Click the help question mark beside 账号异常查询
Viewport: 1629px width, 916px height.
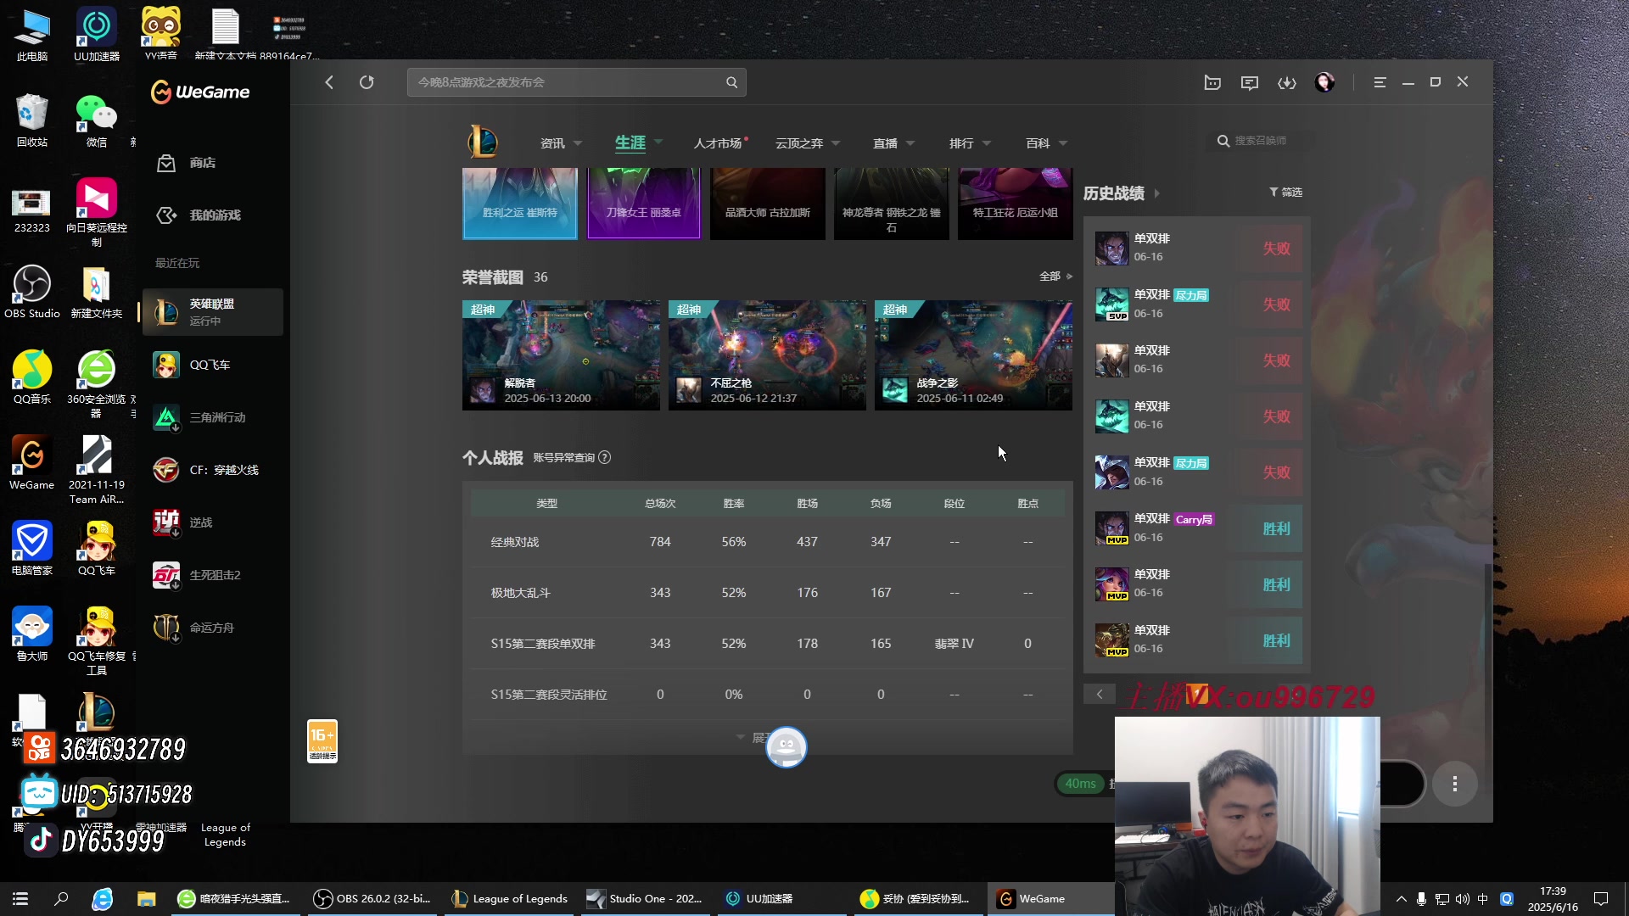(x=604, y=458)
